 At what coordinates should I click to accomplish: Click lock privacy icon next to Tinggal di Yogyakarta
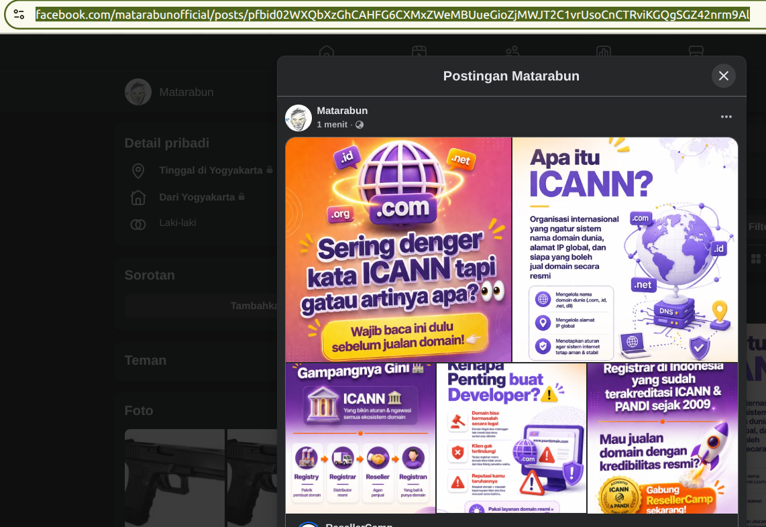pyautogui.click(x=269, y=170)
